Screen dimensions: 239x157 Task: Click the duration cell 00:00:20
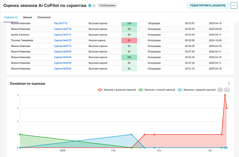click(190, 57)
